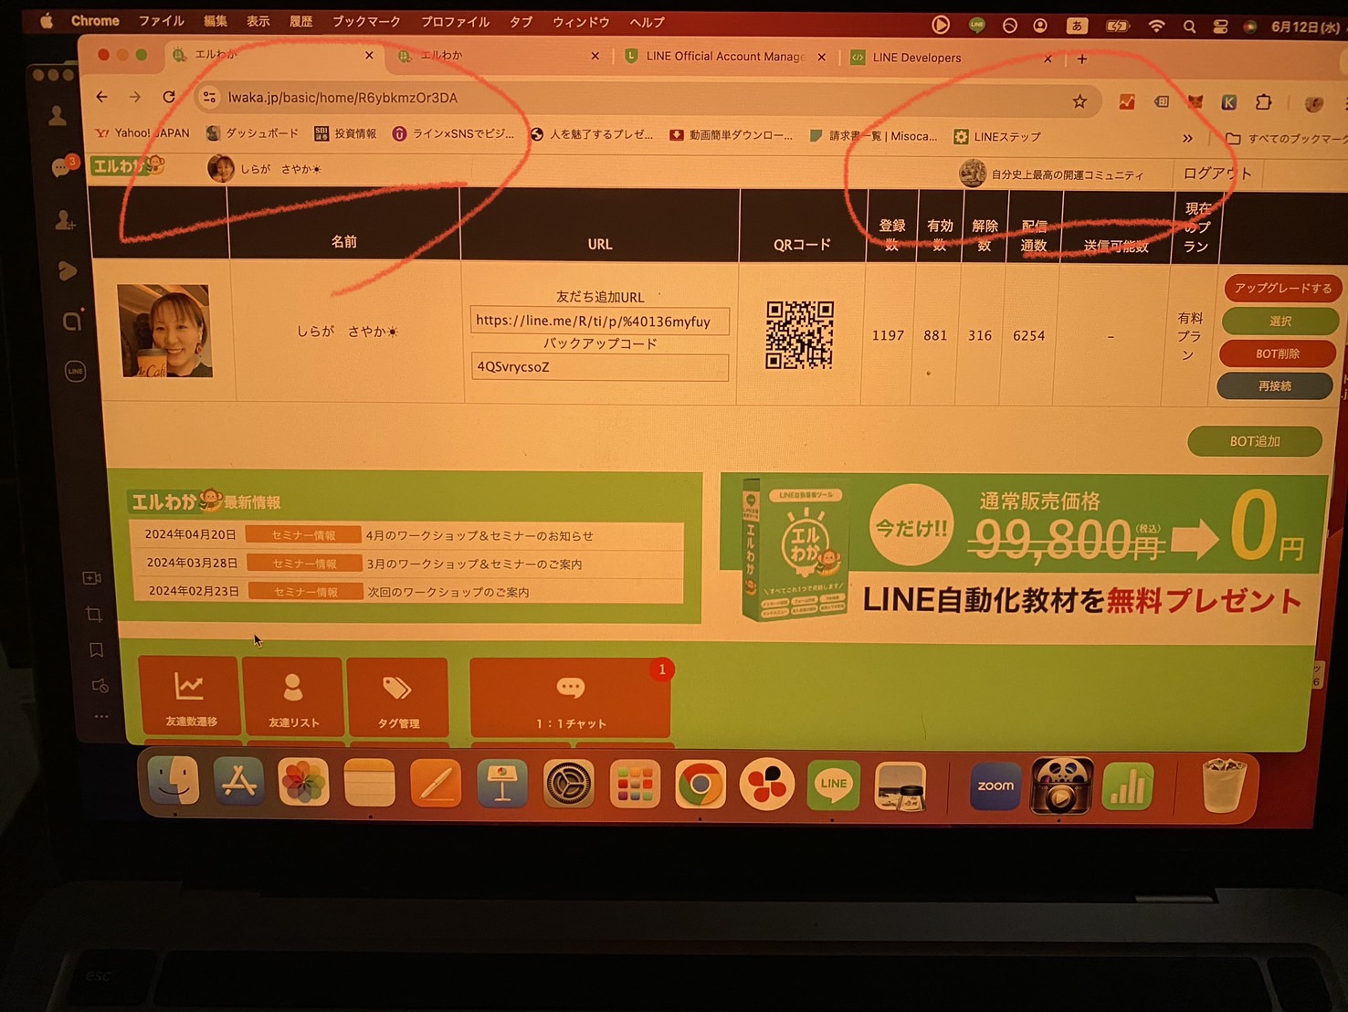
Task: Open System Settings from the Dock
Action: click(568, 785)
